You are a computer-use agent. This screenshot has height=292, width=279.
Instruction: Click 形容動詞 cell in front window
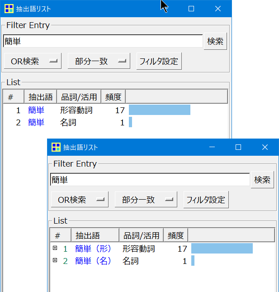coord(138,249)
